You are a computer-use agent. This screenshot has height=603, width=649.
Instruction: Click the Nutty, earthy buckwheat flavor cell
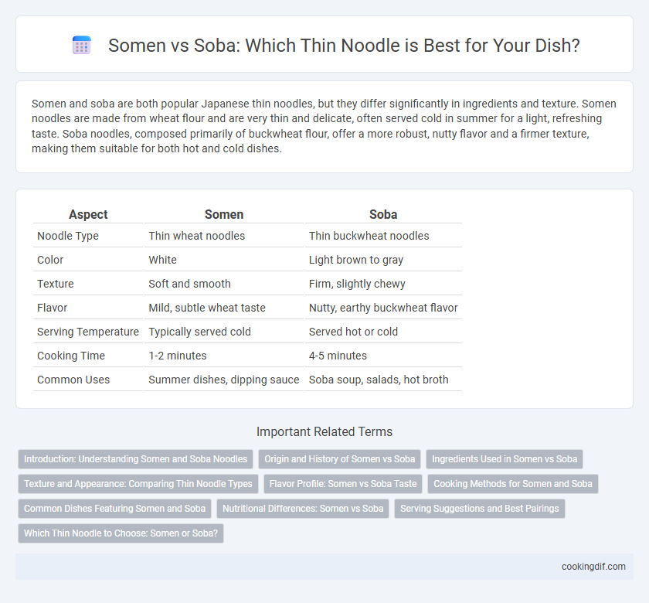coord(383,308)
